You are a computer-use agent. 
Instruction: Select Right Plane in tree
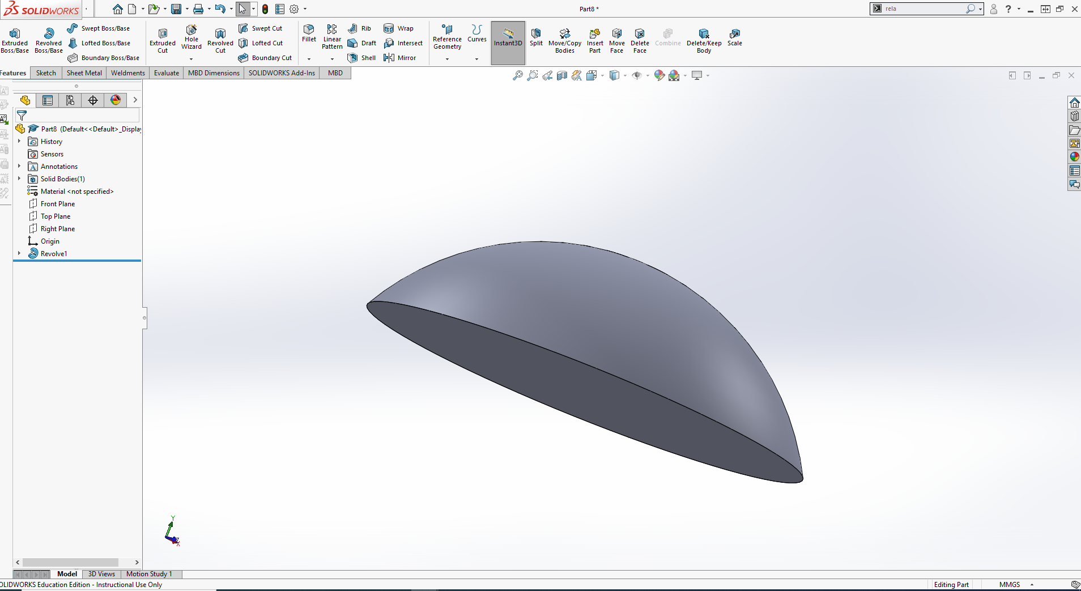(x=52, y=228)
